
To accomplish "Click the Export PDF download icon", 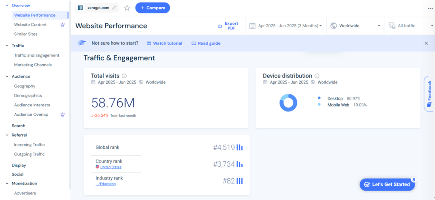I will point(220,26).
